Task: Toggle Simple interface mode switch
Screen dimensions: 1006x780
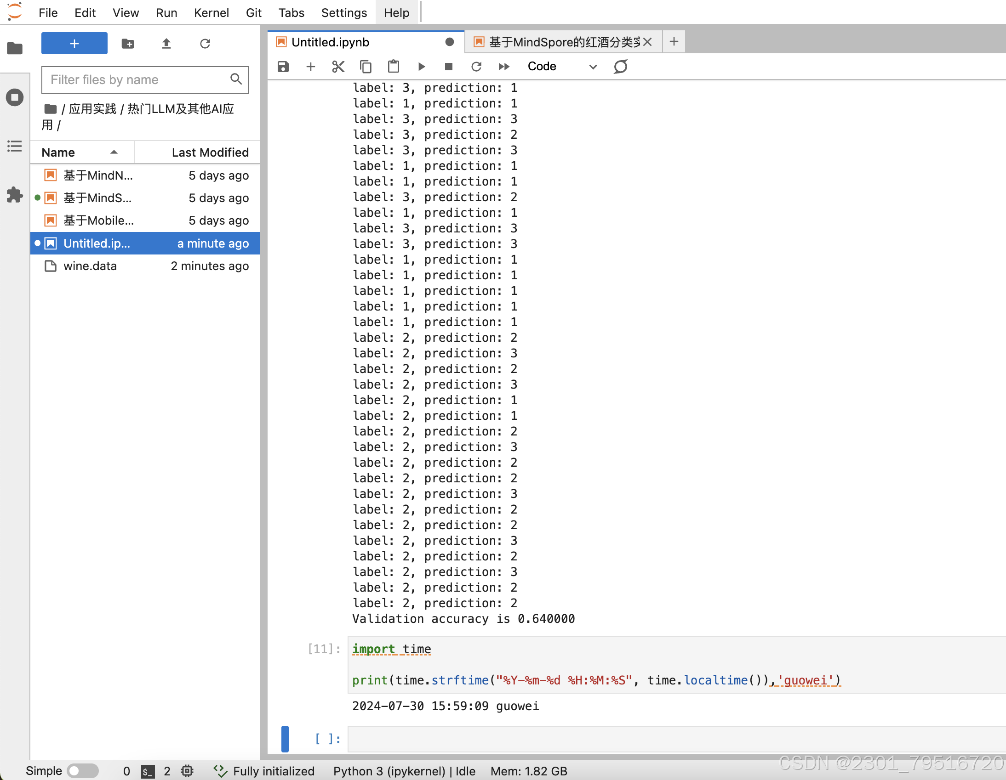Action: point(82,771)
